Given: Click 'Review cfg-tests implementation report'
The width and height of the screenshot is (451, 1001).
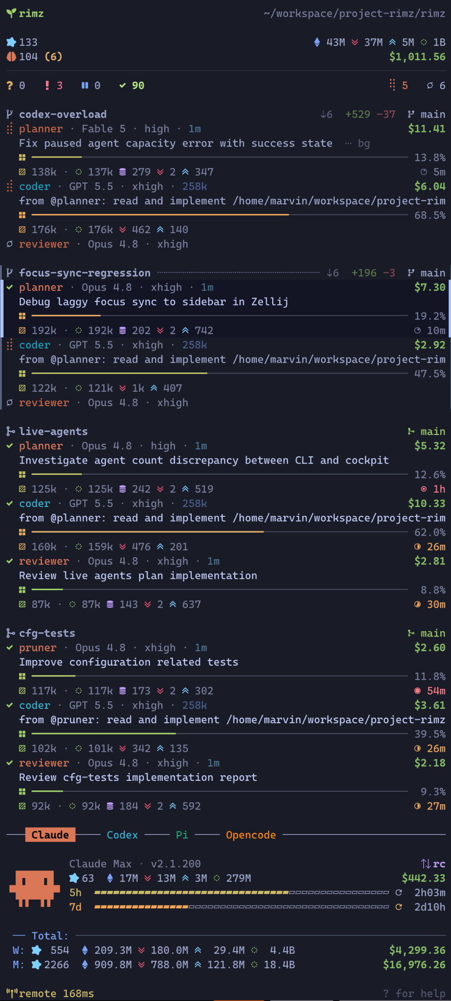Looking at the screenshot, I should 138,777.
